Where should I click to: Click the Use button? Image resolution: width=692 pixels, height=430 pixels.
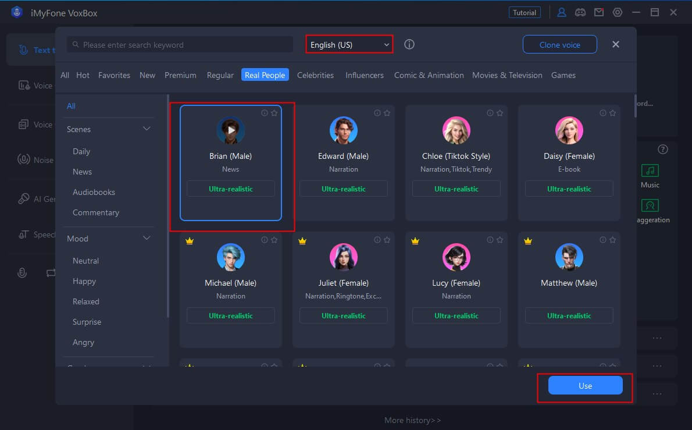585,385
